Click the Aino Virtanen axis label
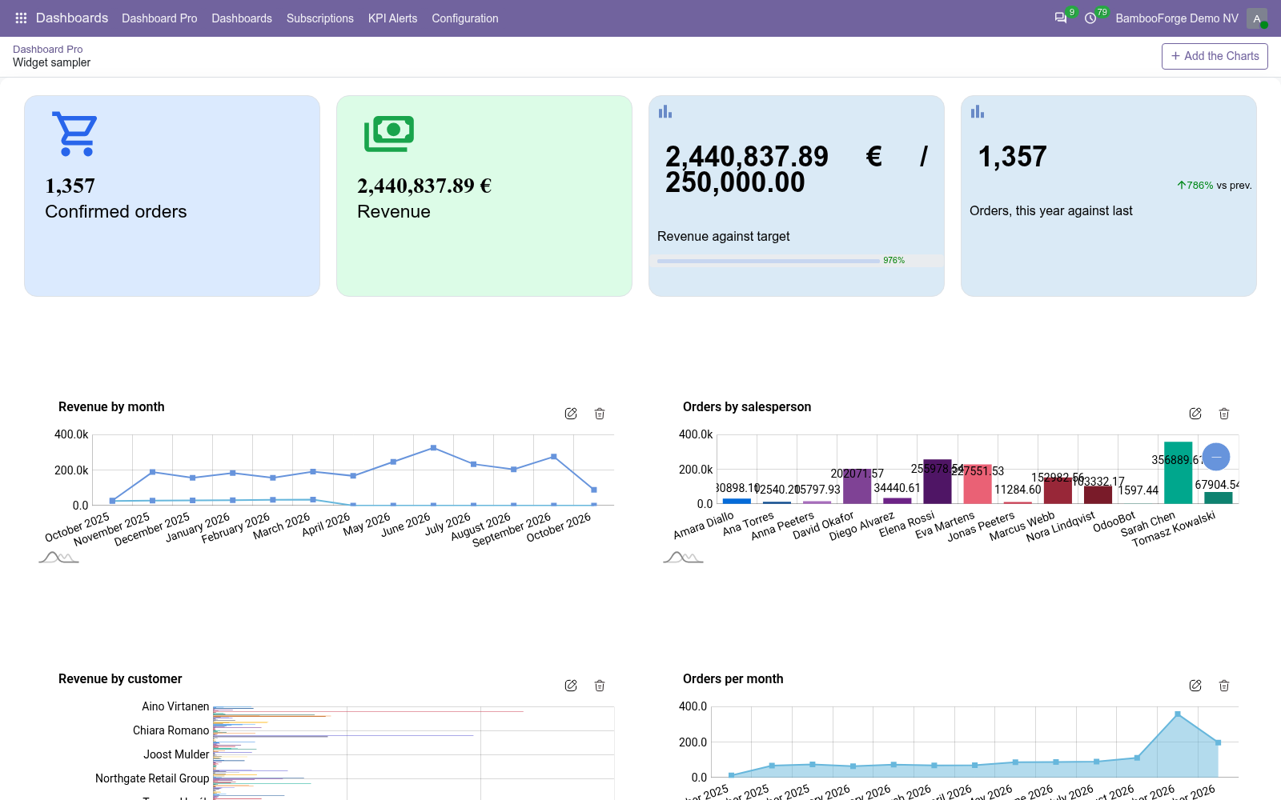 coord(175,706)
